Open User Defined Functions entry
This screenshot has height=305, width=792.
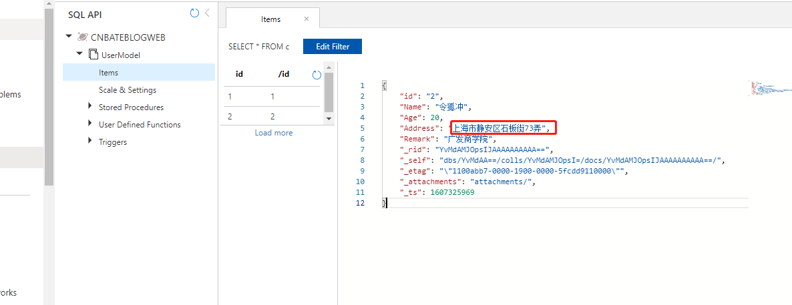tap(140, 125)
